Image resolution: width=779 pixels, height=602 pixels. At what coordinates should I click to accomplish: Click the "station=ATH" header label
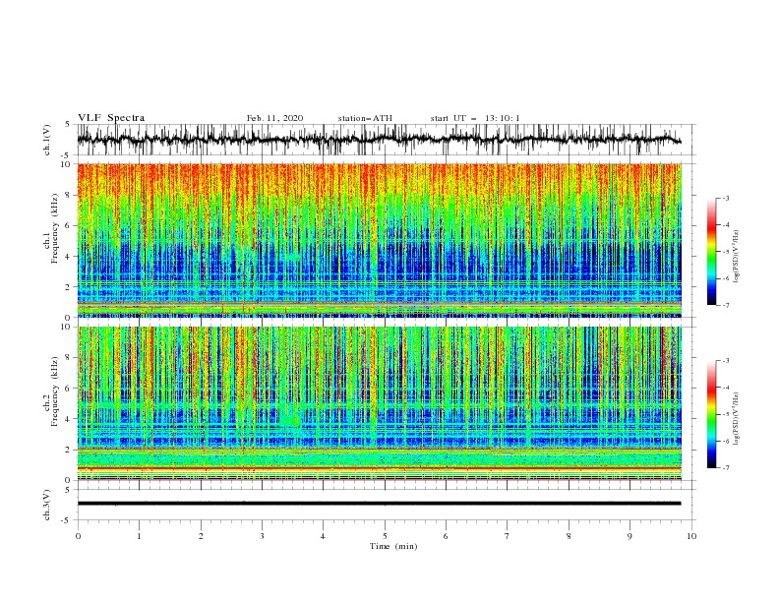(365, 118)
